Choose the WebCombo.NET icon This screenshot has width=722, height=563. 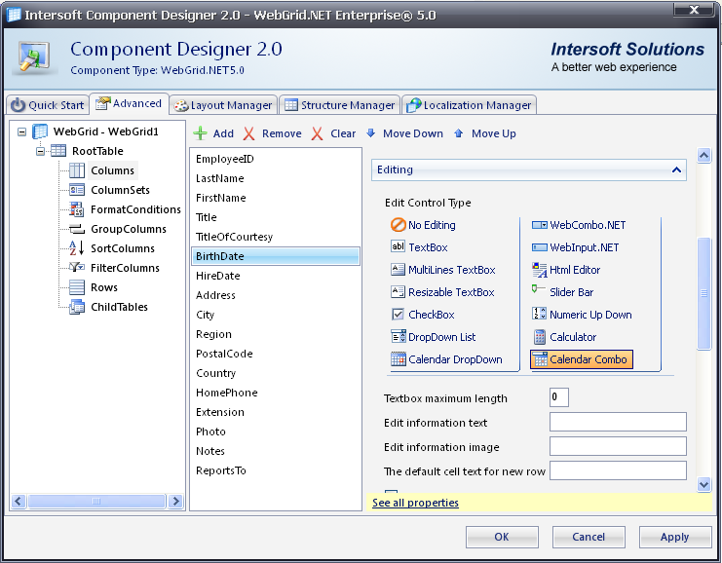point(540,225)
